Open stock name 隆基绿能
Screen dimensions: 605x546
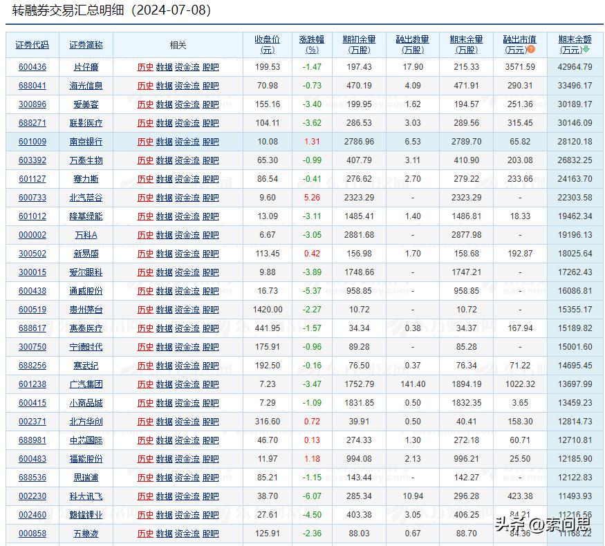(86, 216)
